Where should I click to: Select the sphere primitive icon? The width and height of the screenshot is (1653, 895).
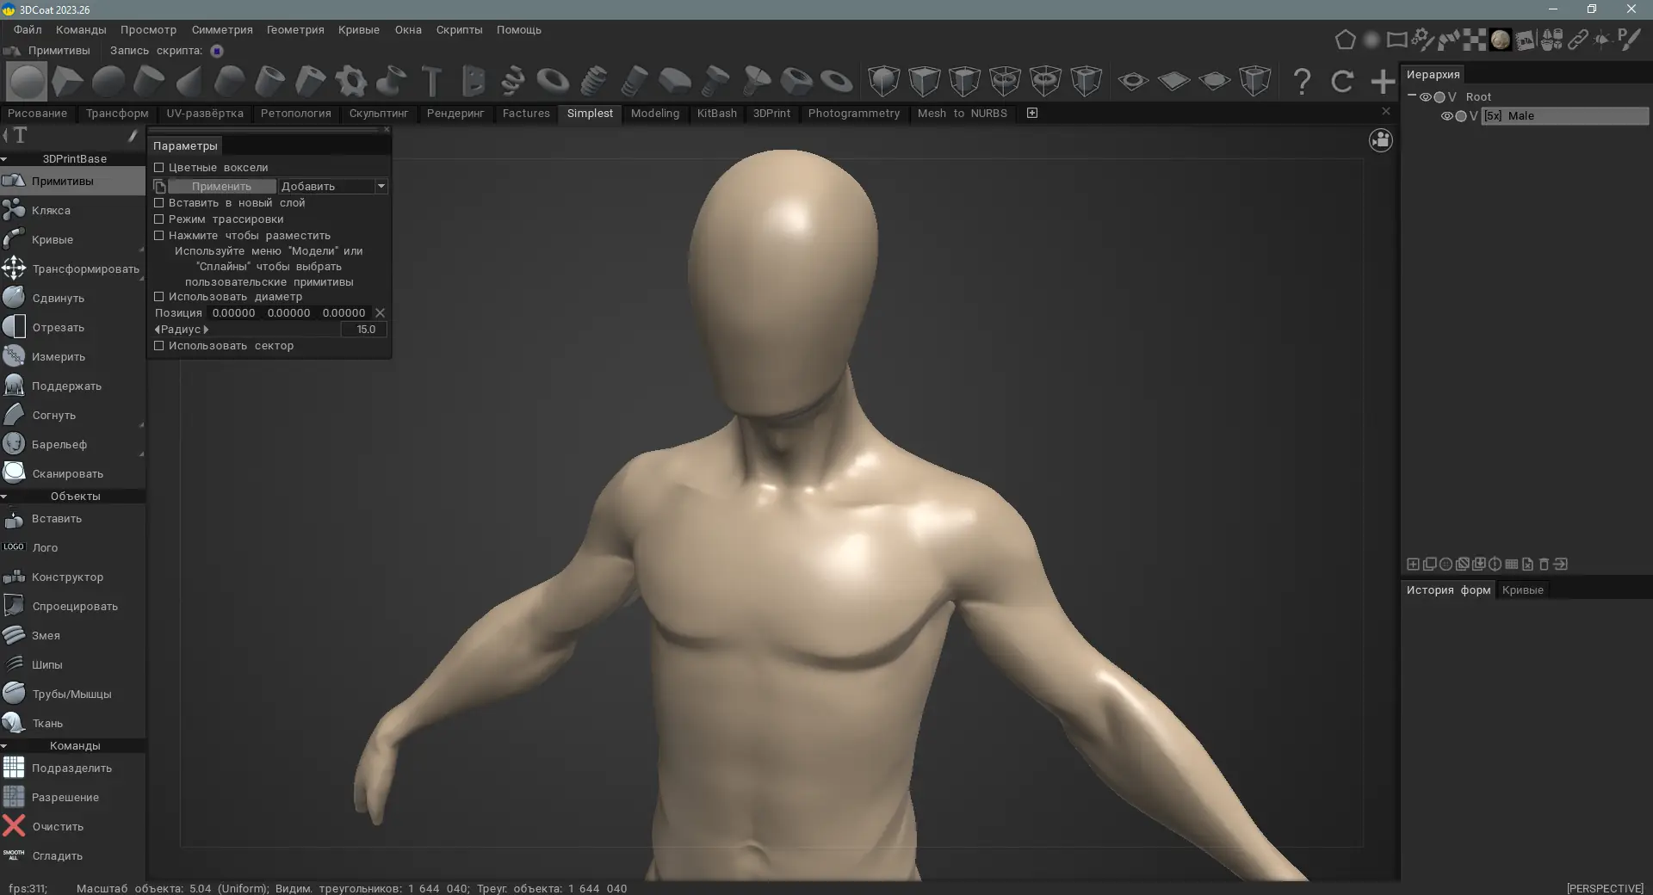(27, 82)
